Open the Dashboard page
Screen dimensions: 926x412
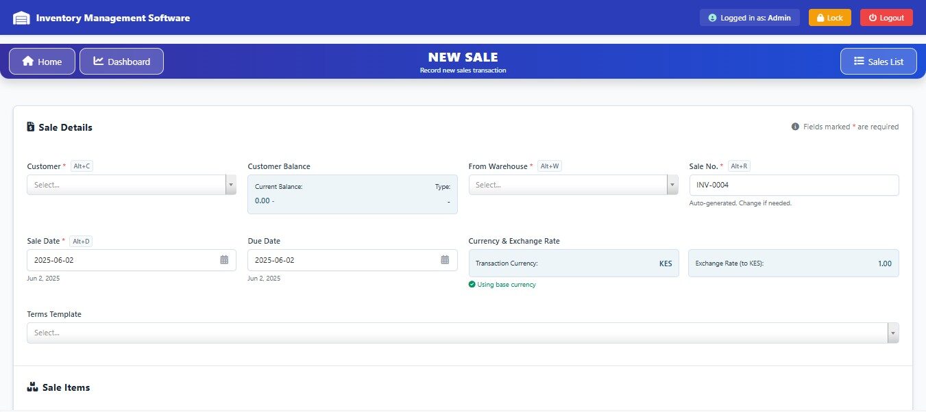(x=121, y=62)
